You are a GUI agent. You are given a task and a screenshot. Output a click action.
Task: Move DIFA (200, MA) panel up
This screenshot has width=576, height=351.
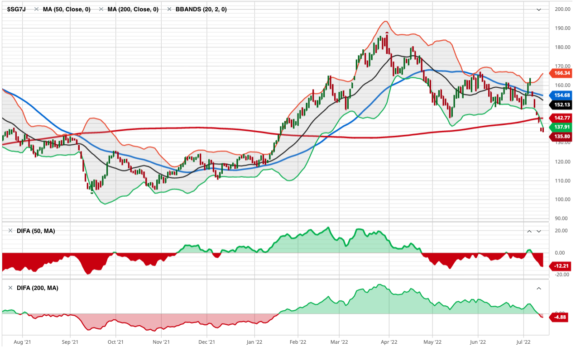click(x=539, y=288)
